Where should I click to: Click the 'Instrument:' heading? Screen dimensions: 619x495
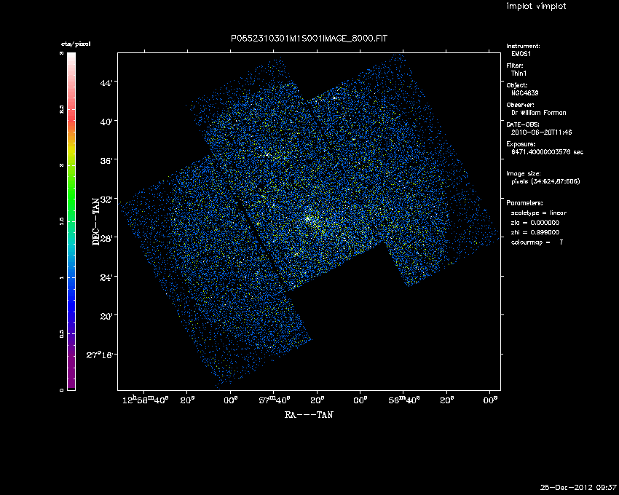tap(523, 46)
